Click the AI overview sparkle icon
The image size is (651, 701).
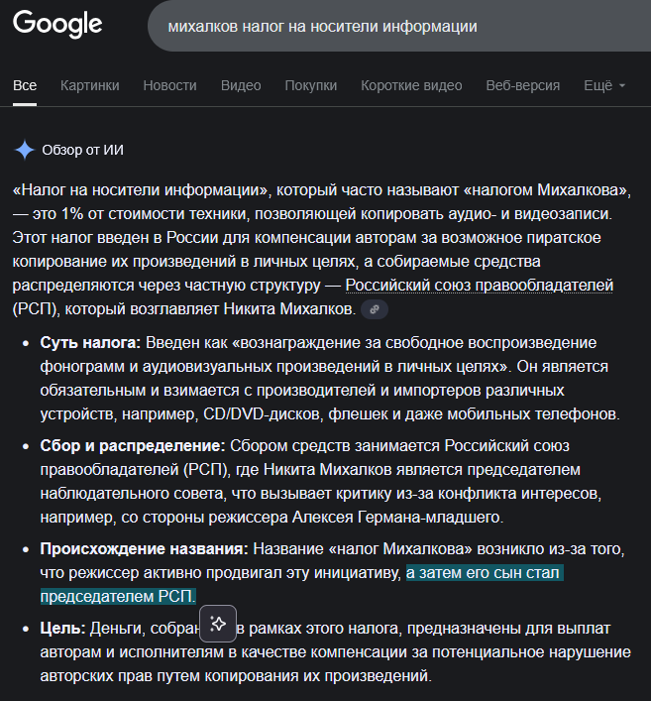pyautogui.click(x=24, y=150)
